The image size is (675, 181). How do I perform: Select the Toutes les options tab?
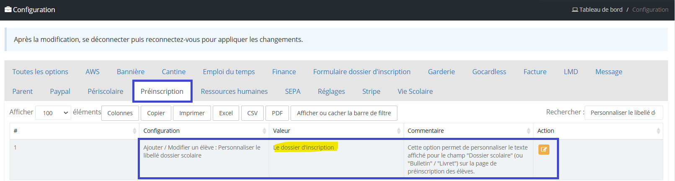[40, 72]
